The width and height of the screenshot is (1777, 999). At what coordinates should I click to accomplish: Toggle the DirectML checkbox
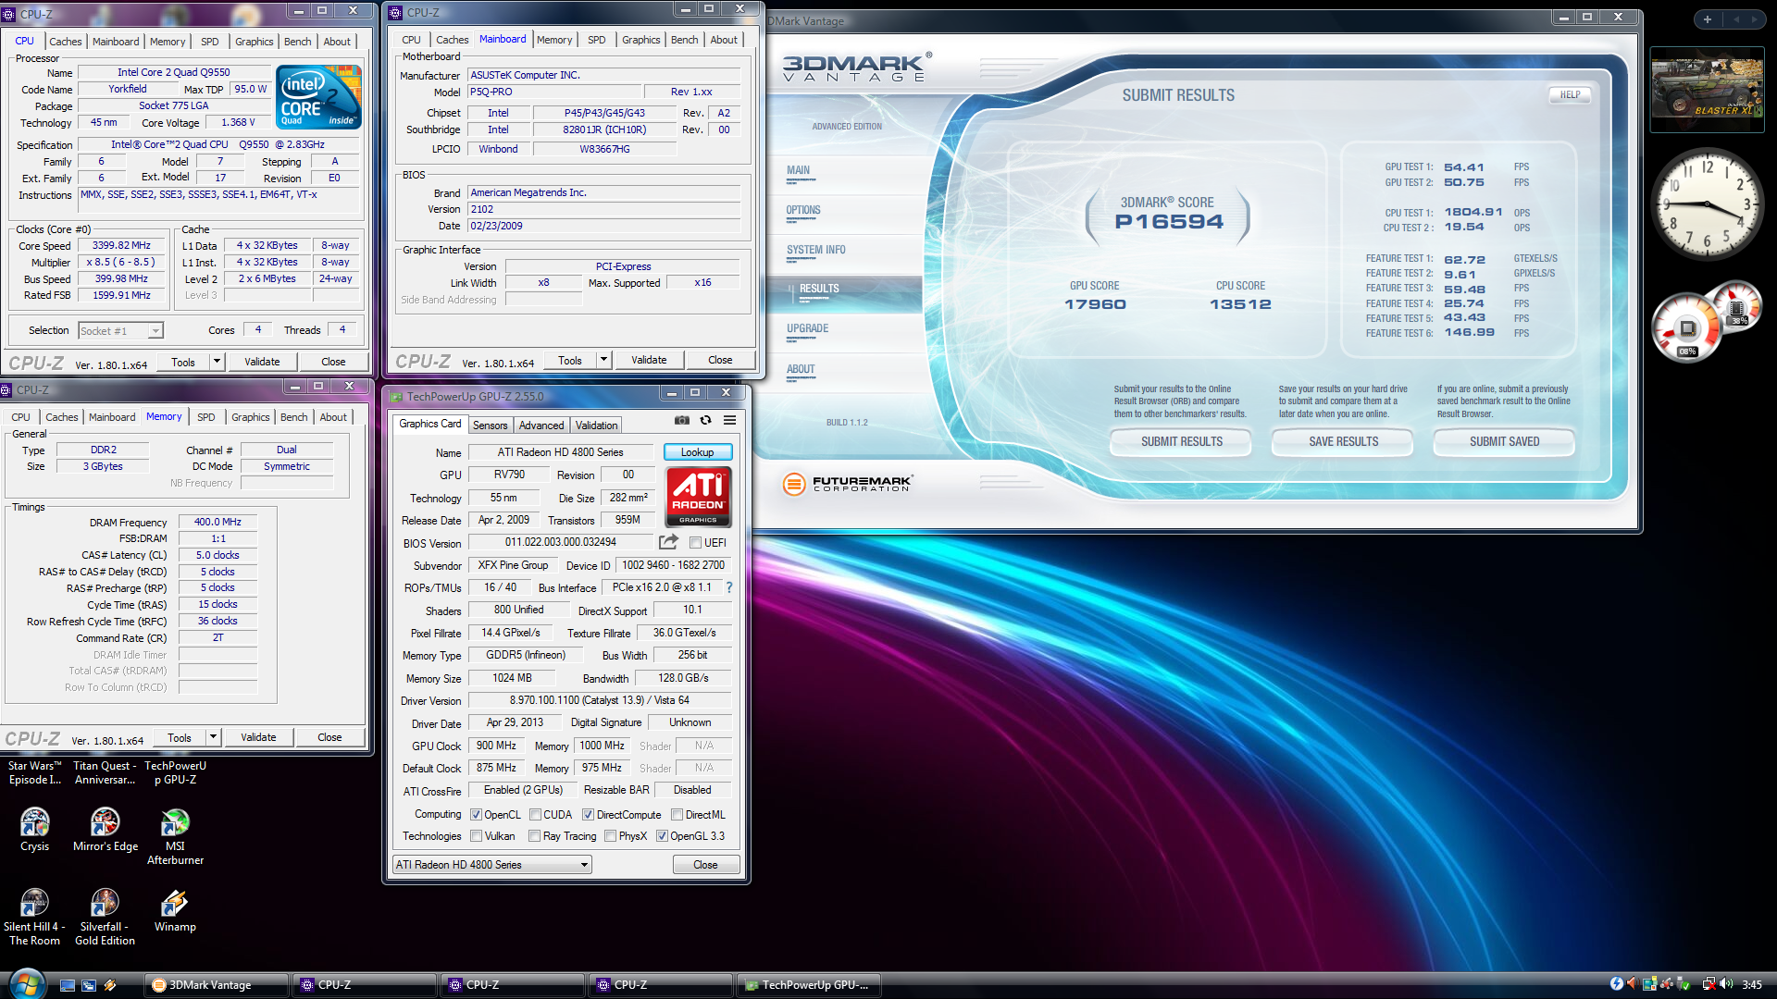(677, 815)
